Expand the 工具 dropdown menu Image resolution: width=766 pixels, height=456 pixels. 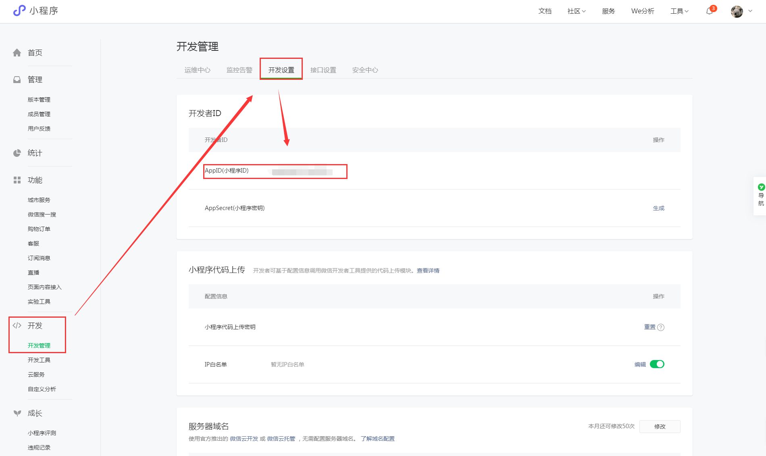tap(679, 11)
